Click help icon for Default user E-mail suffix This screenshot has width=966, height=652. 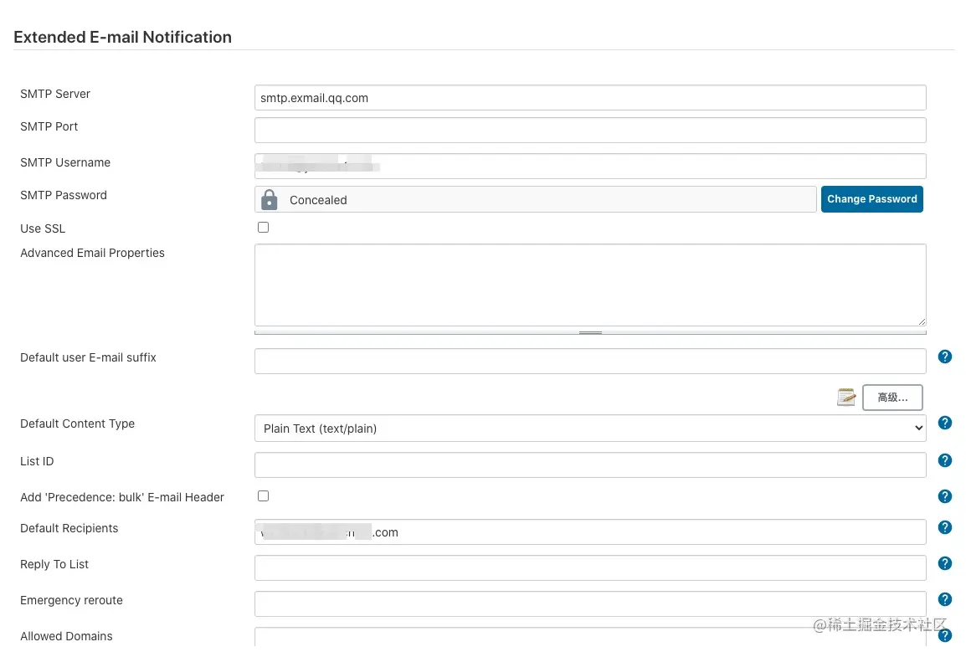(945, 357)
